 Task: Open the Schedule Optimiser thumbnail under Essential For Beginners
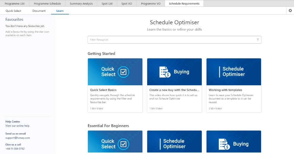[x=174, y=142]
